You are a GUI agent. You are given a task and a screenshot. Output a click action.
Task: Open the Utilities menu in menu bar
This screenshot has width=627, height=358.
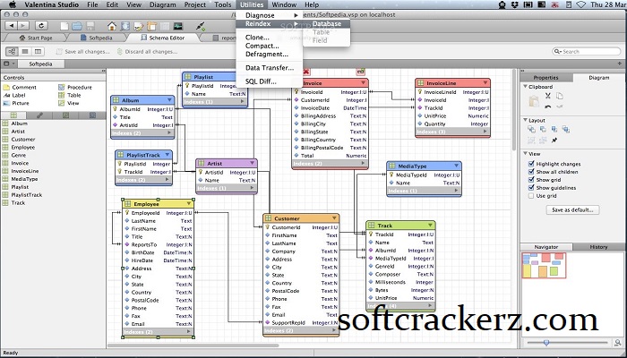(252, 4)
